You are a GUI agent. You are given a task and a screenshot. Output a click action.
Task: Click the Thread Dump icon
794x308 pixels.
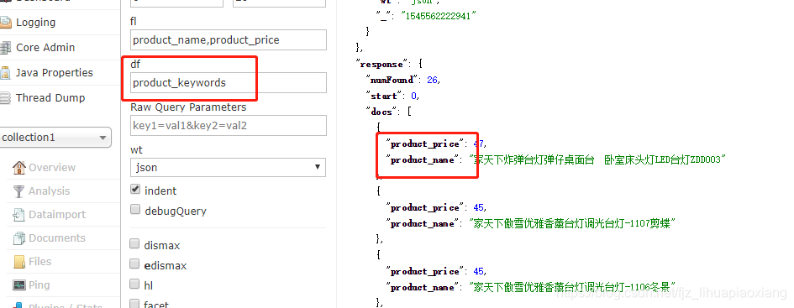pyautogui.click(x=5, y=98)
